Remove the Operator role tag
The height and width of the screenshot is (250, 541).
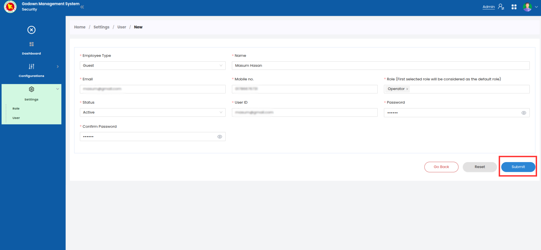[x=407, y=89]
